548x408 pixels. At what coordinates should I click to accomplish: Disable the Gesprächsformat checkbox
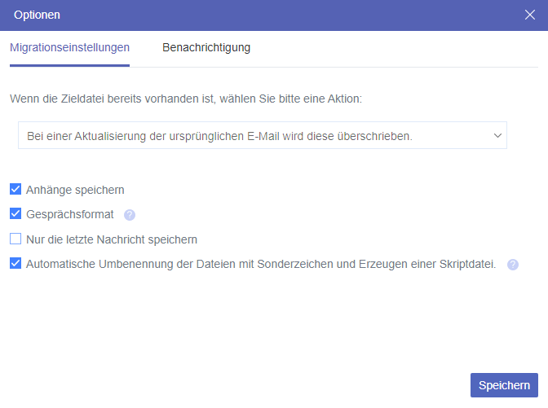coord(15,214)
